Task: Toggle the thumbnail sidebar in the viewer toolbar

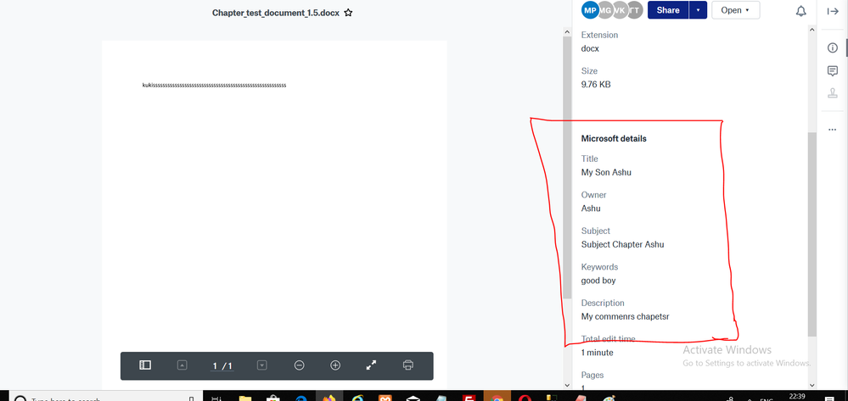Action: (145, 365)
